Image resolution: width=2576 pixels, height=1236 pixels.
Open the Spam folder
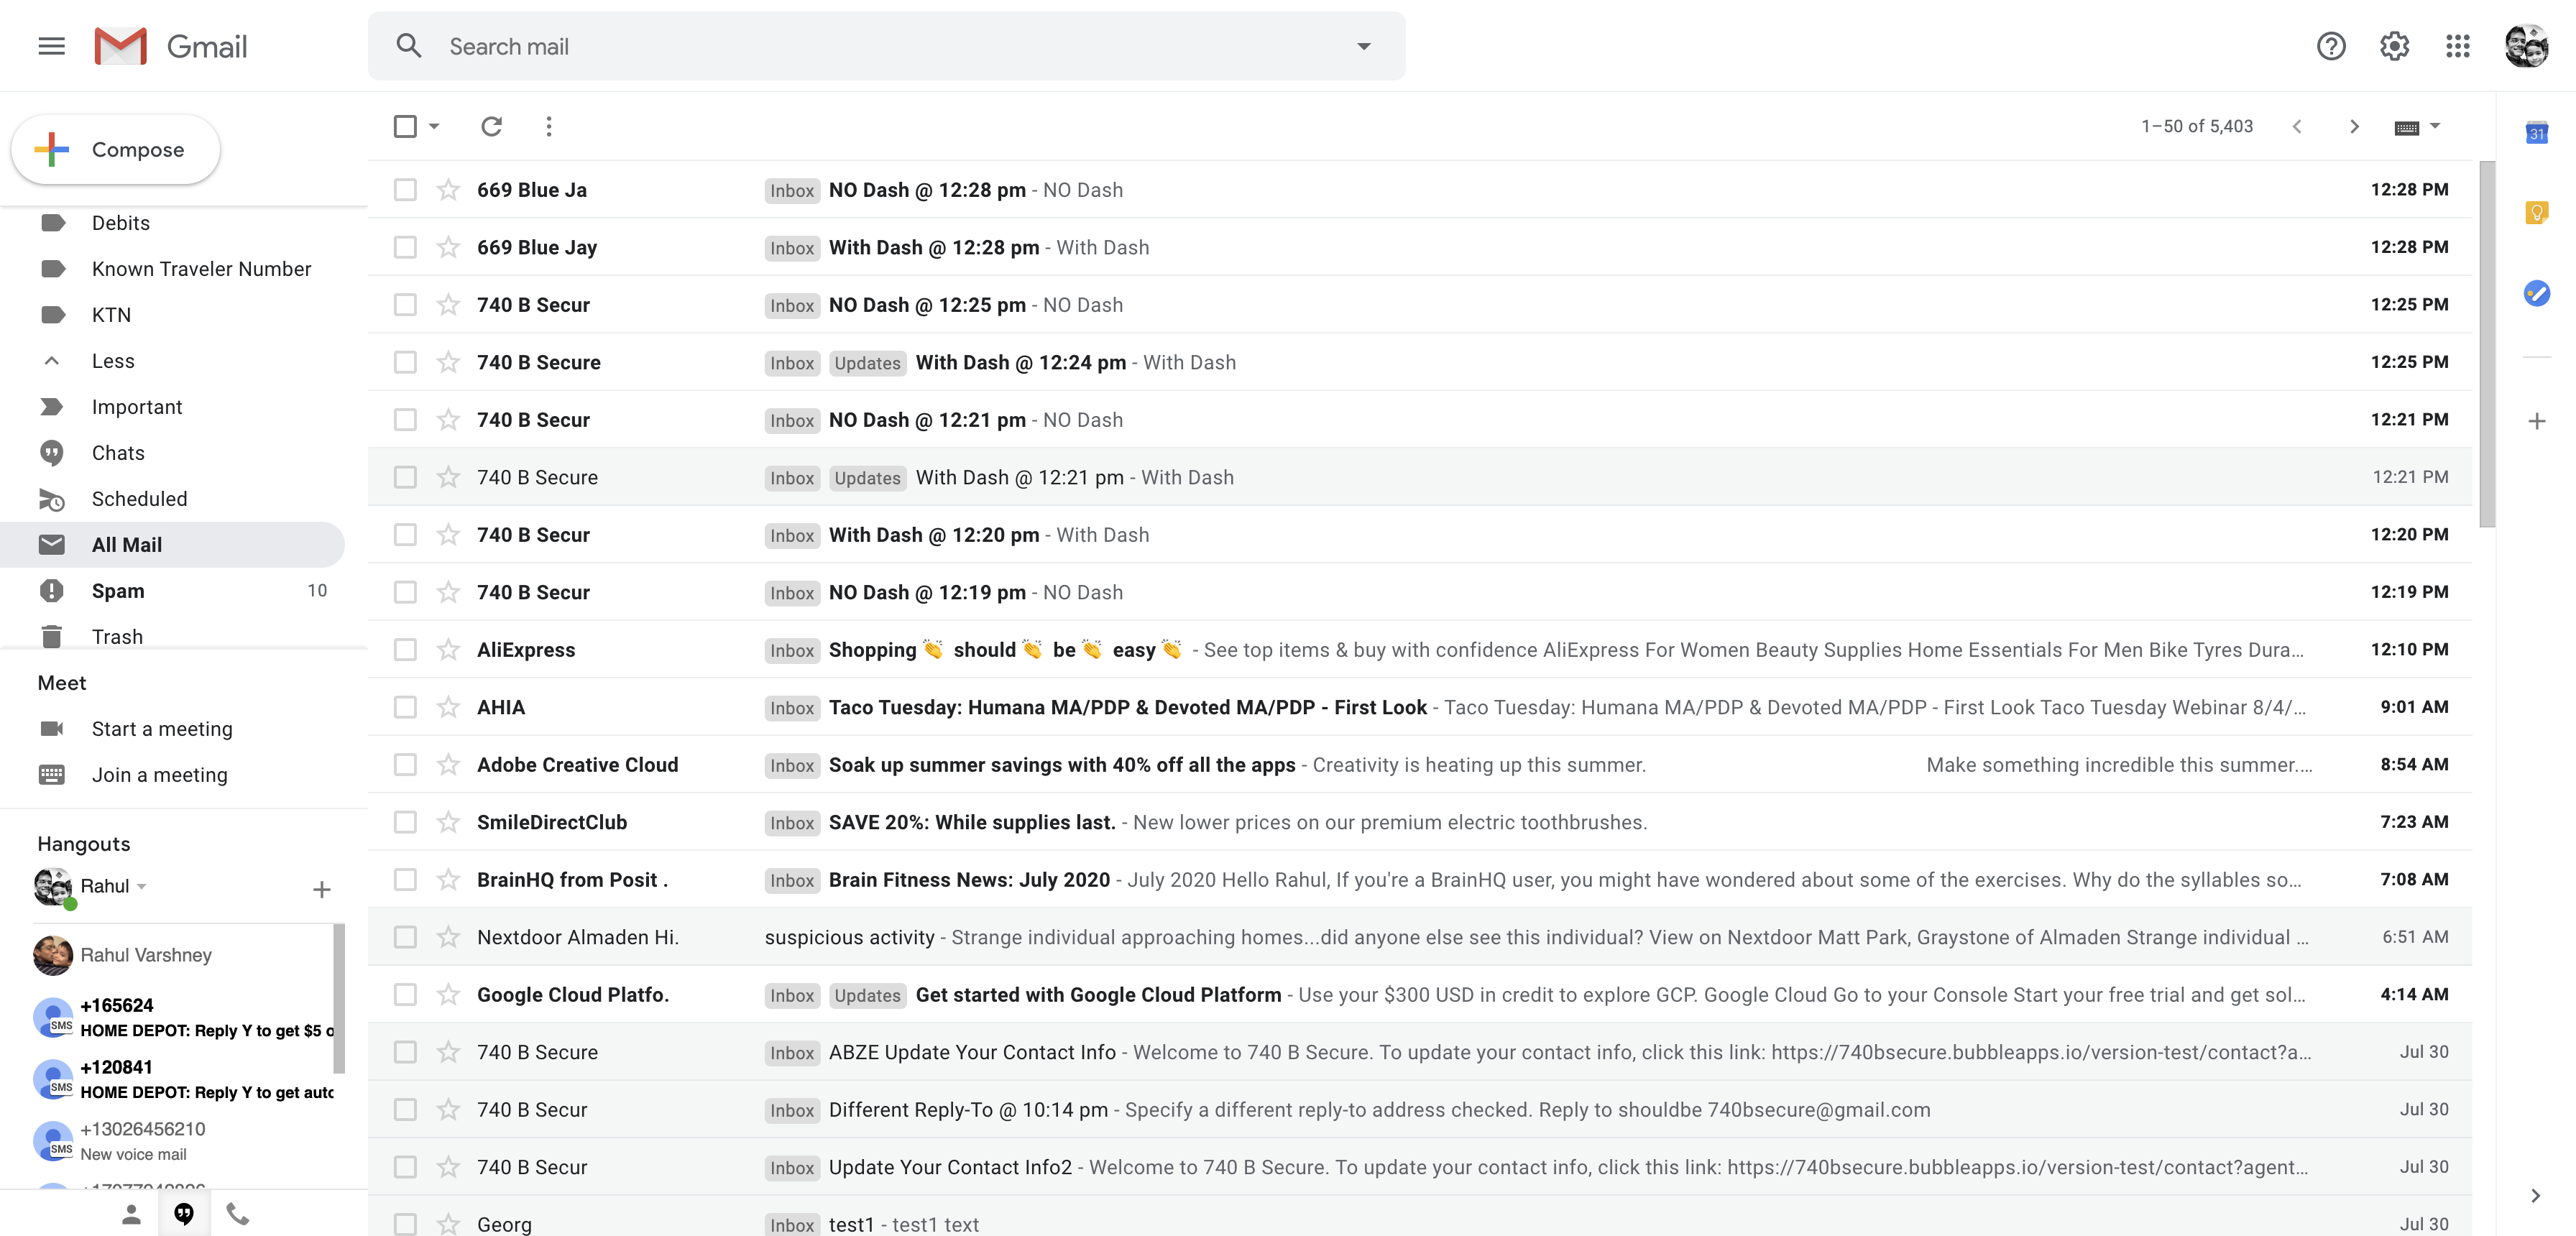click(118, 591)
